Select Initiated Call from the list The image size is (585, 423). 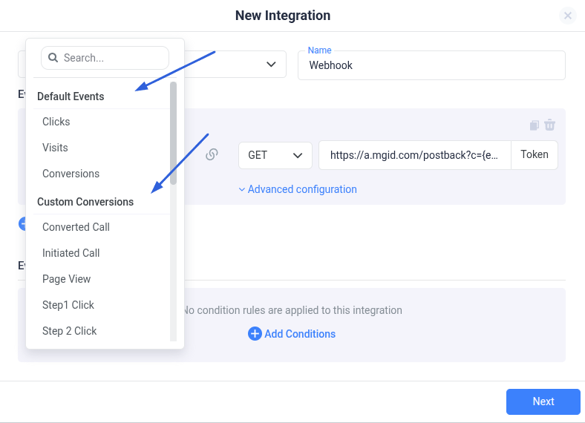click(x=71, y=253)
